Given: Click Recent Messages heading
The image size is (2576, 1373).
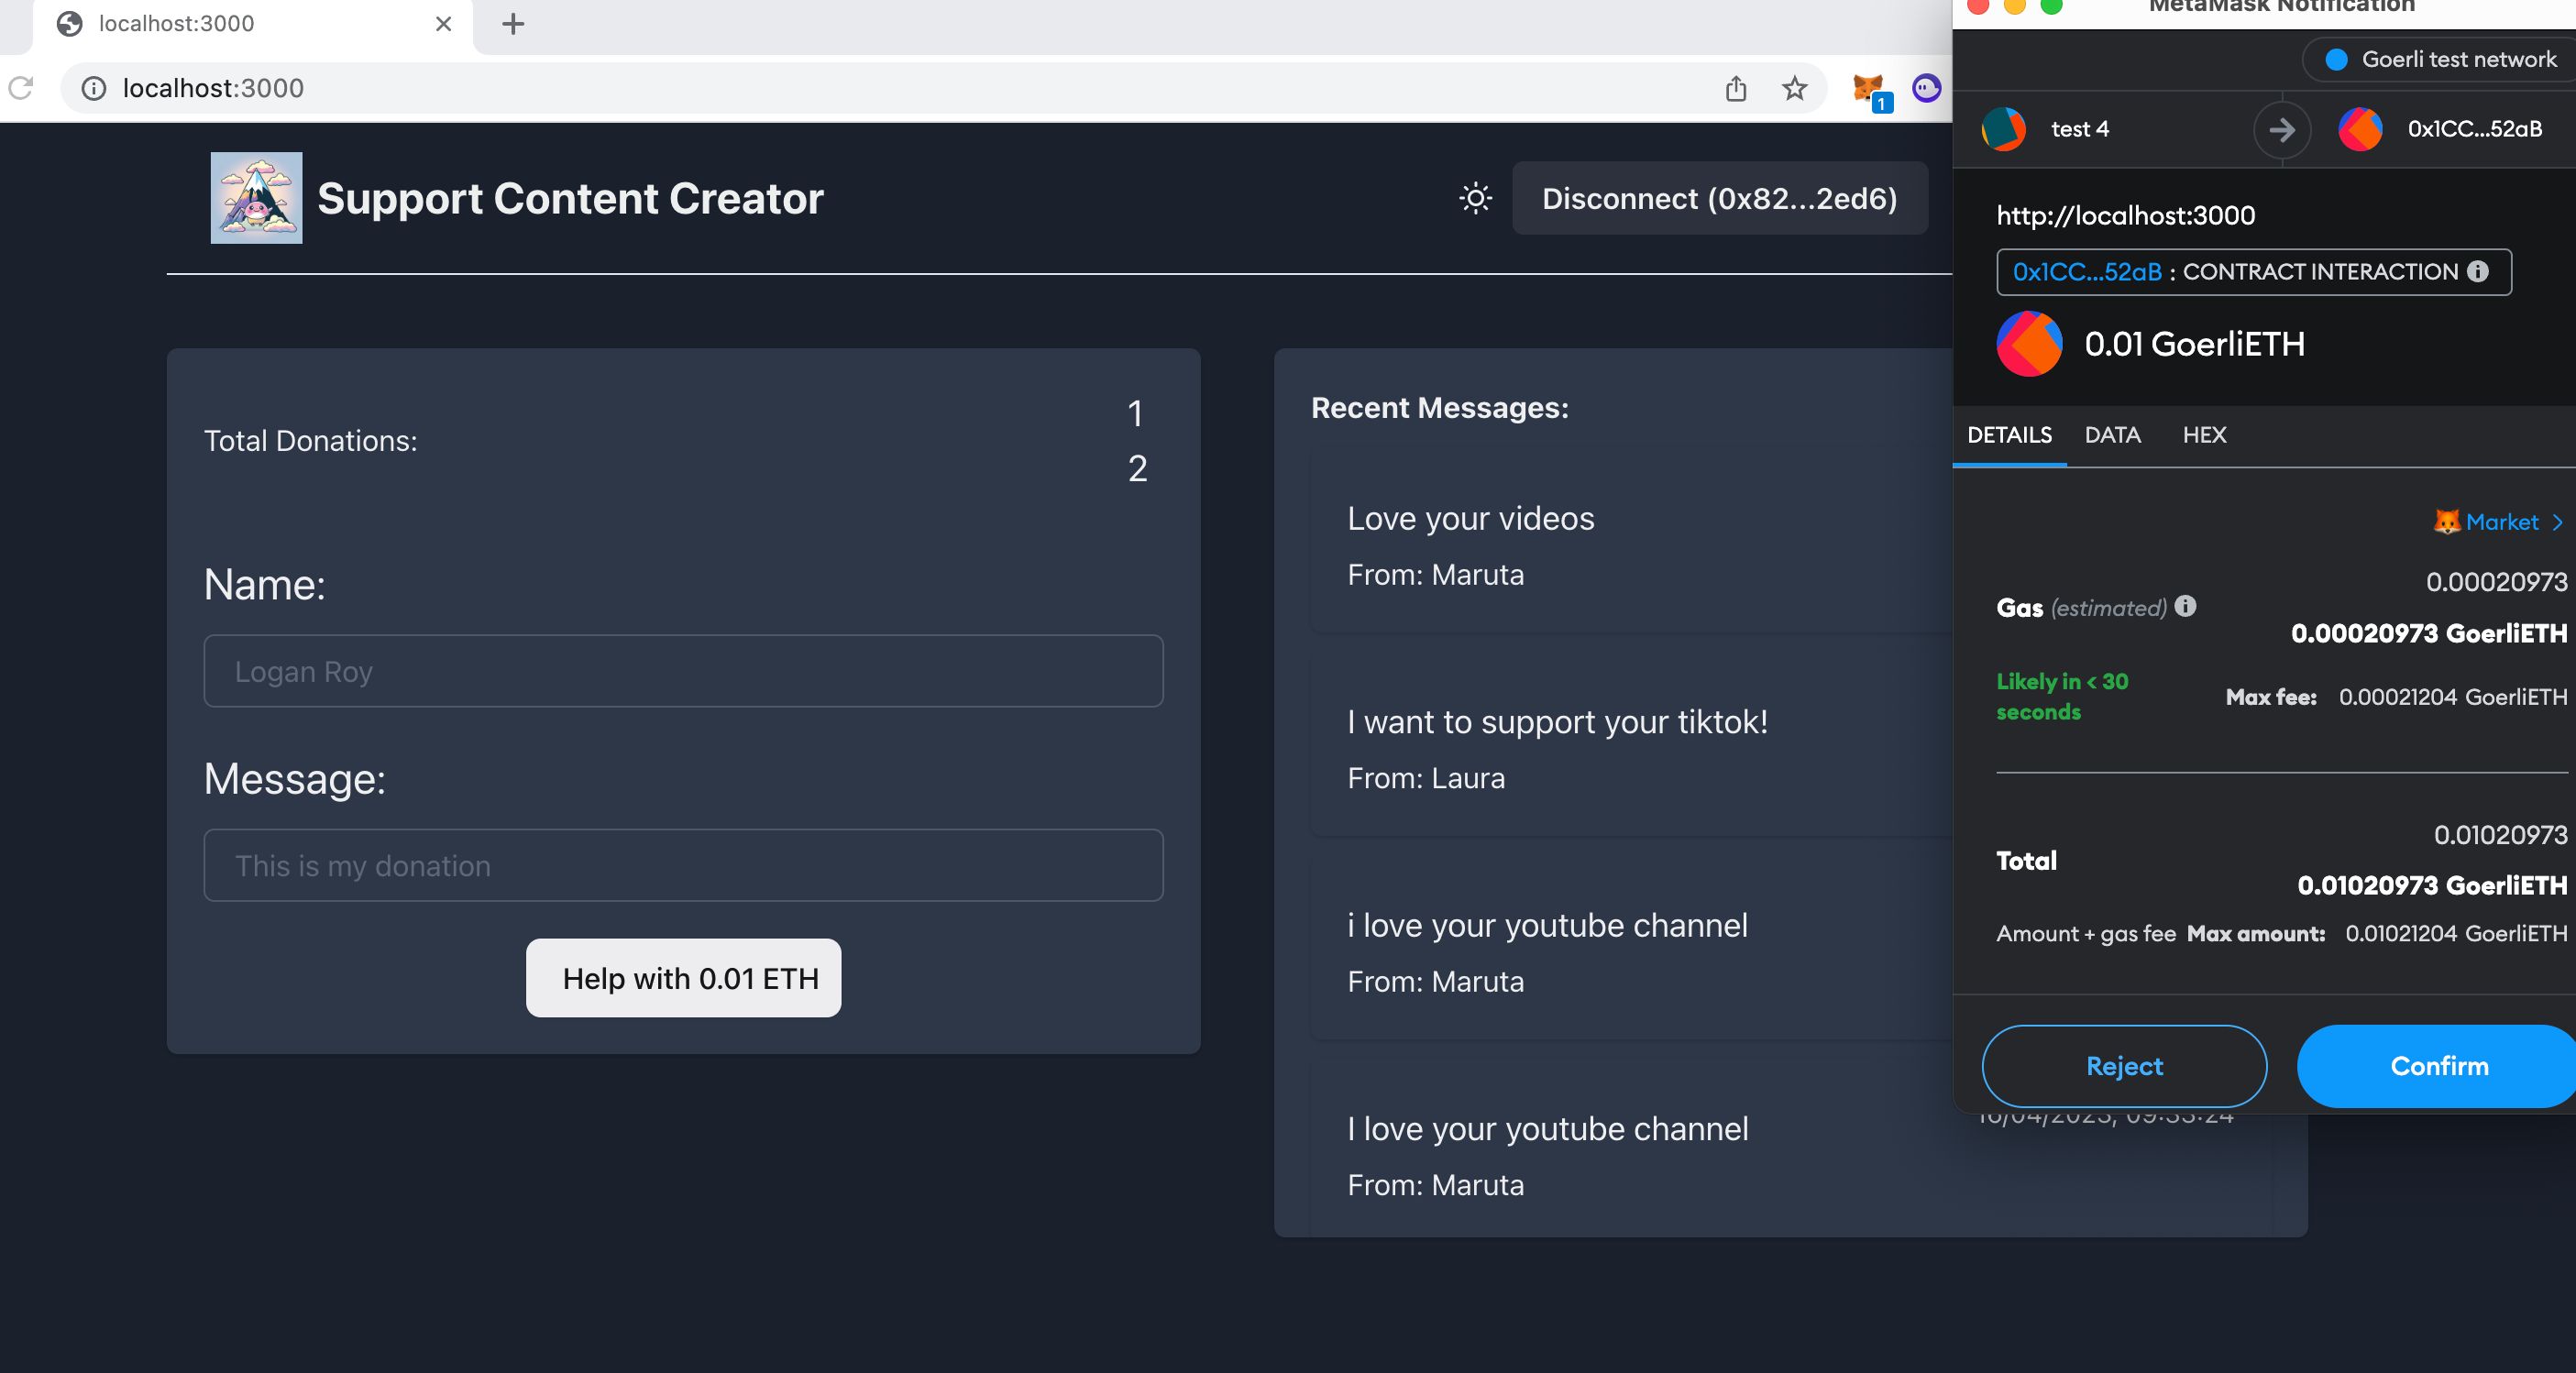Looking at the screenshot, I should pos(1440,407).
